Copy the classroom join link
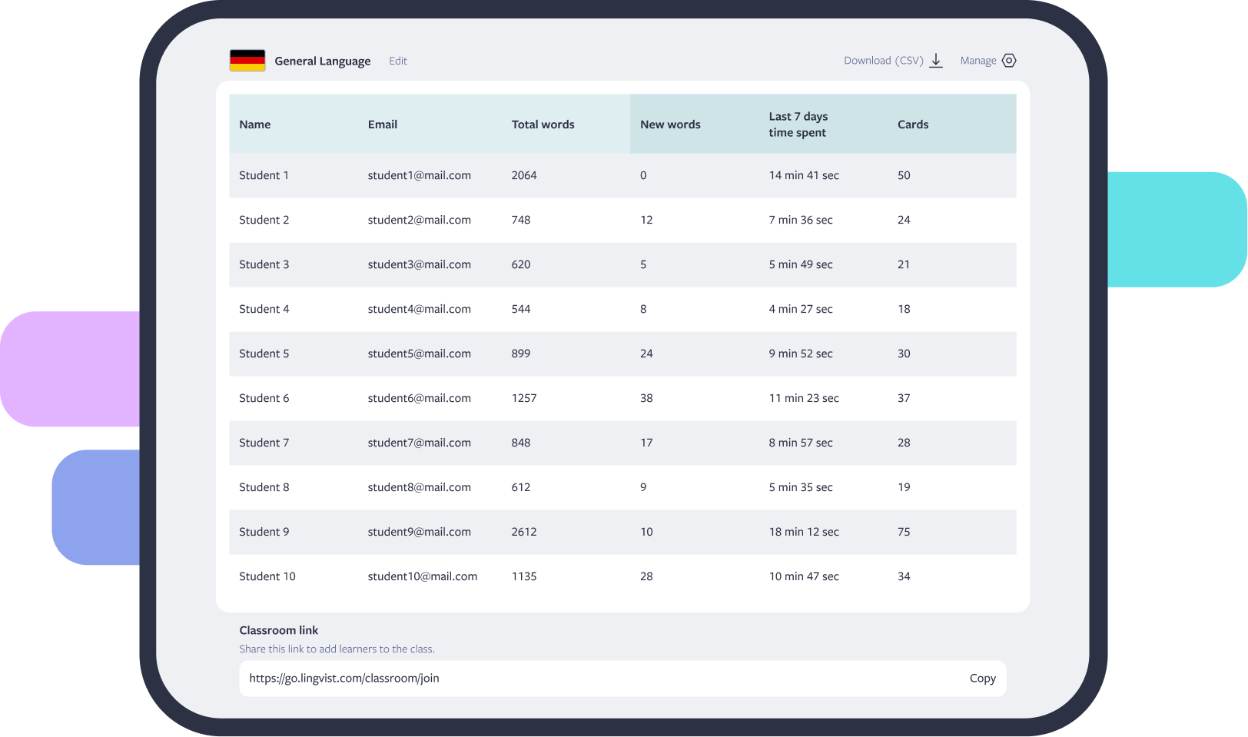This screenshot has width=1248, height=737. [982, 679]
